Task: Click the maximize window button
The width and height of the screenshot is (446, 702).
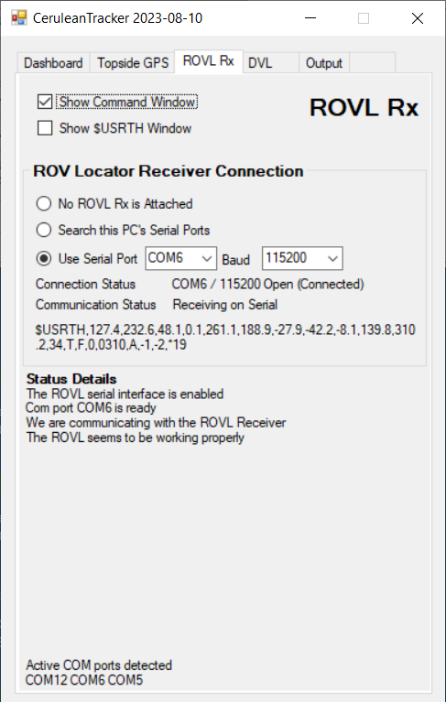Action: [364, 18]
